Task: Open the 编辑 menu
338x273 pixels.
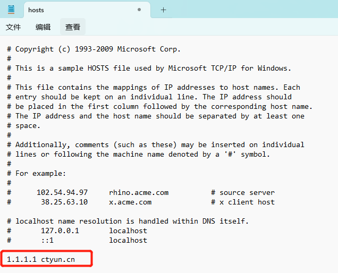Action: [43, 27]
